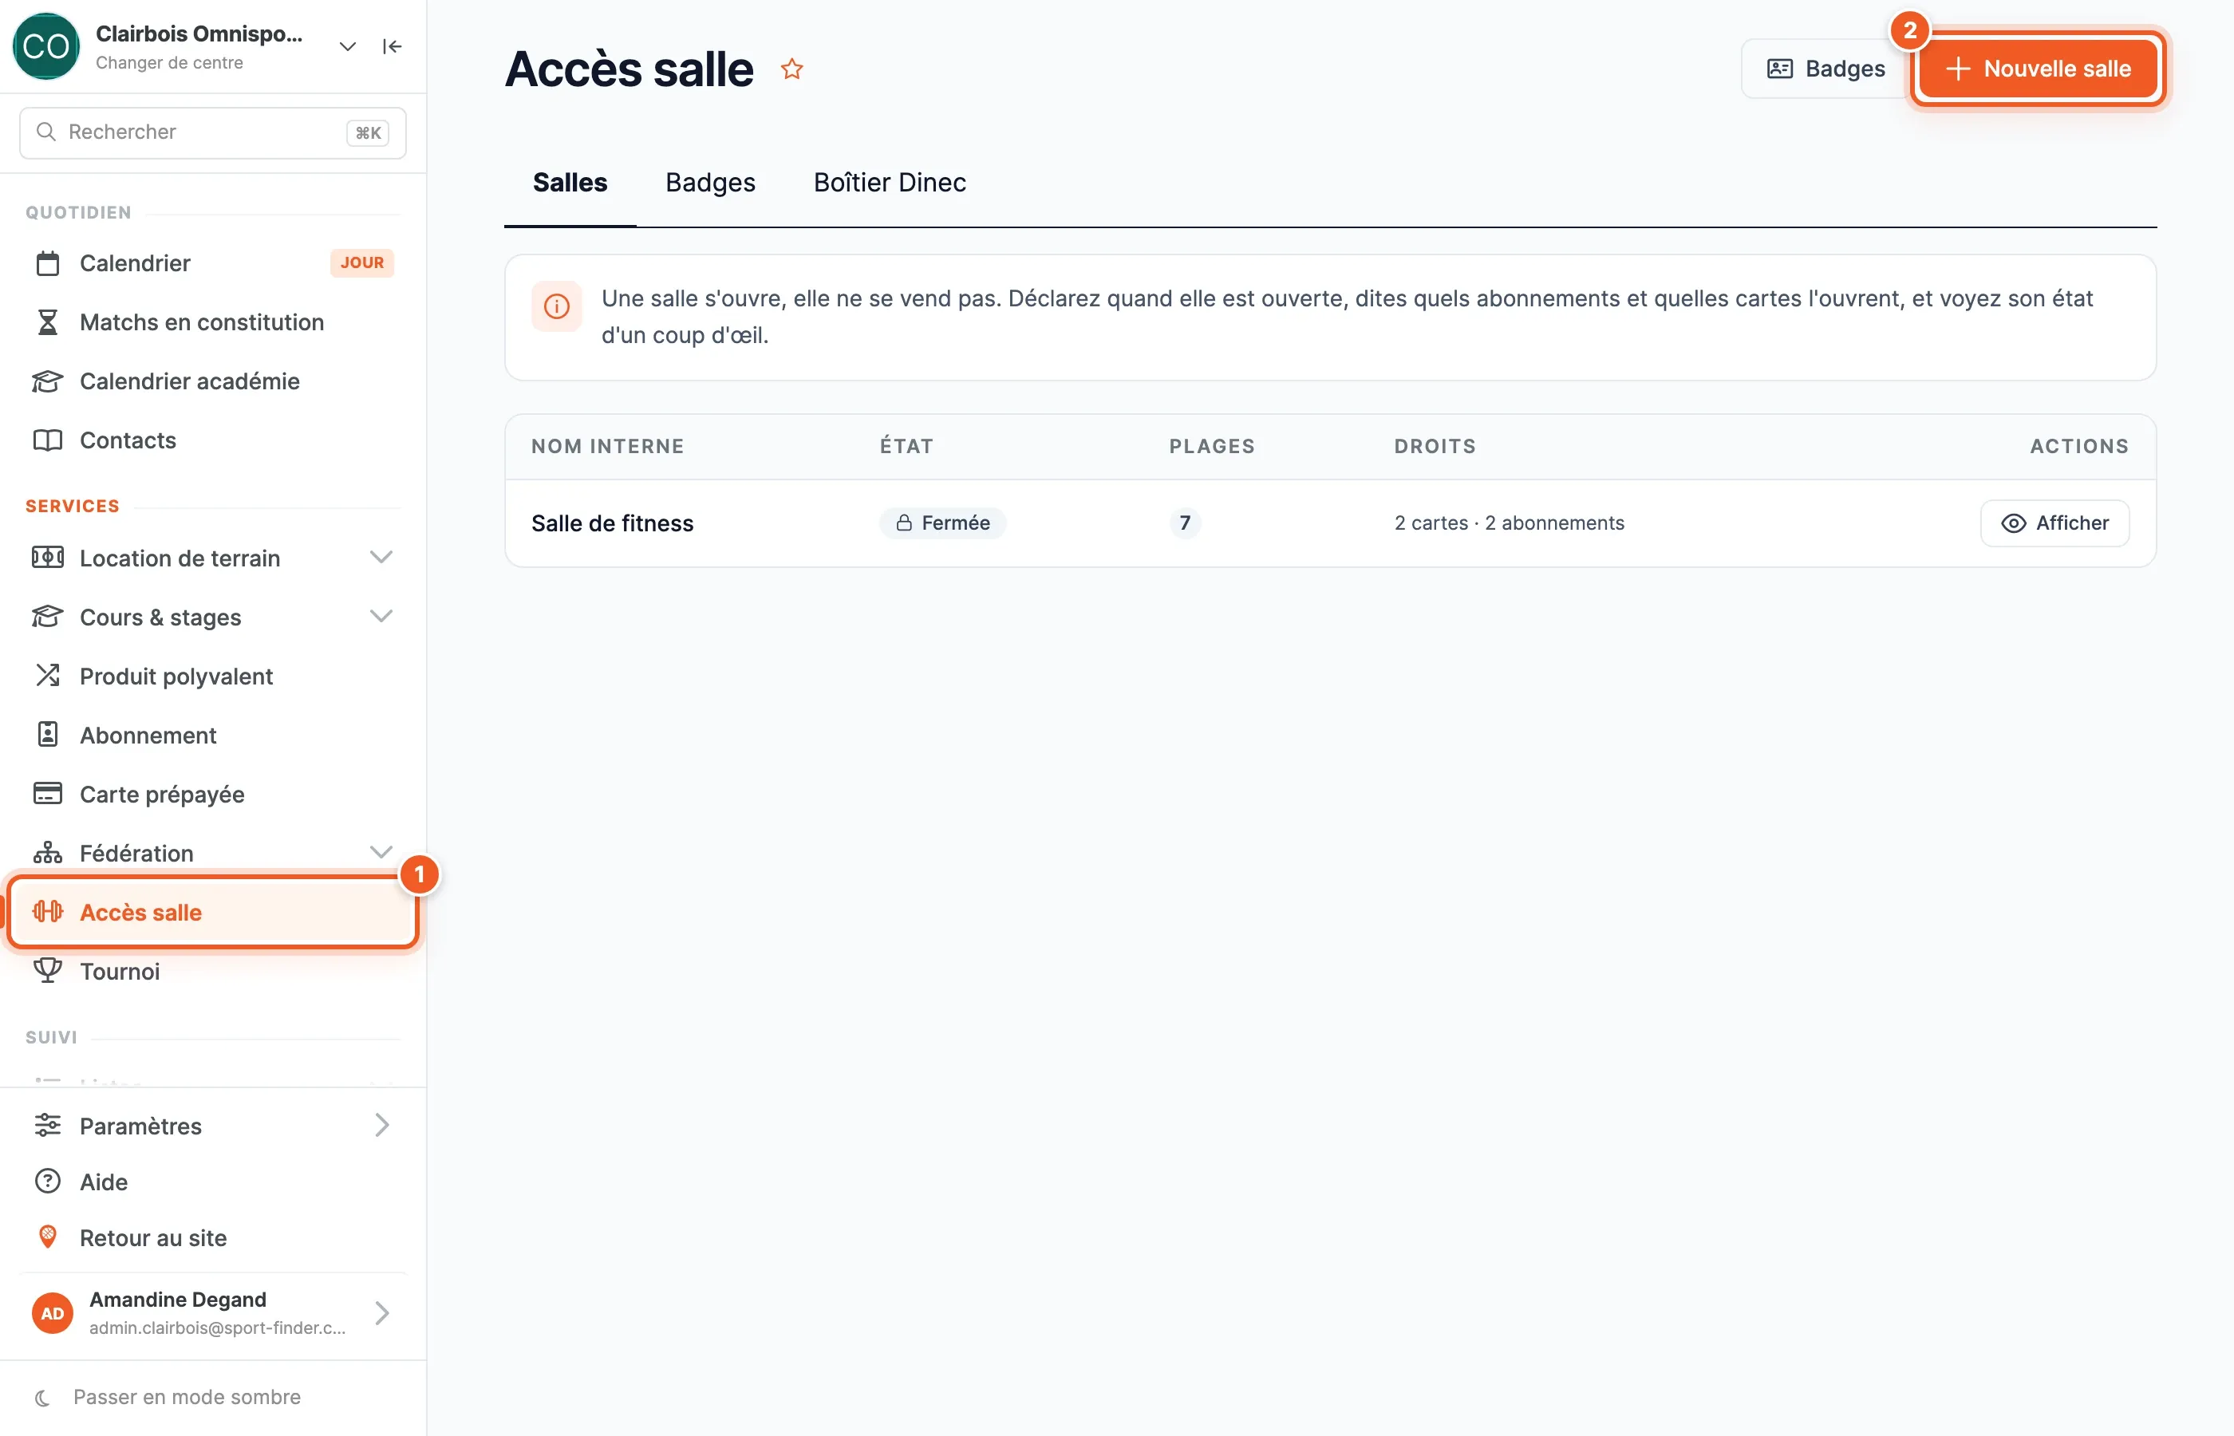Open the centre switcher dropdown arrow

coord(348,46)
